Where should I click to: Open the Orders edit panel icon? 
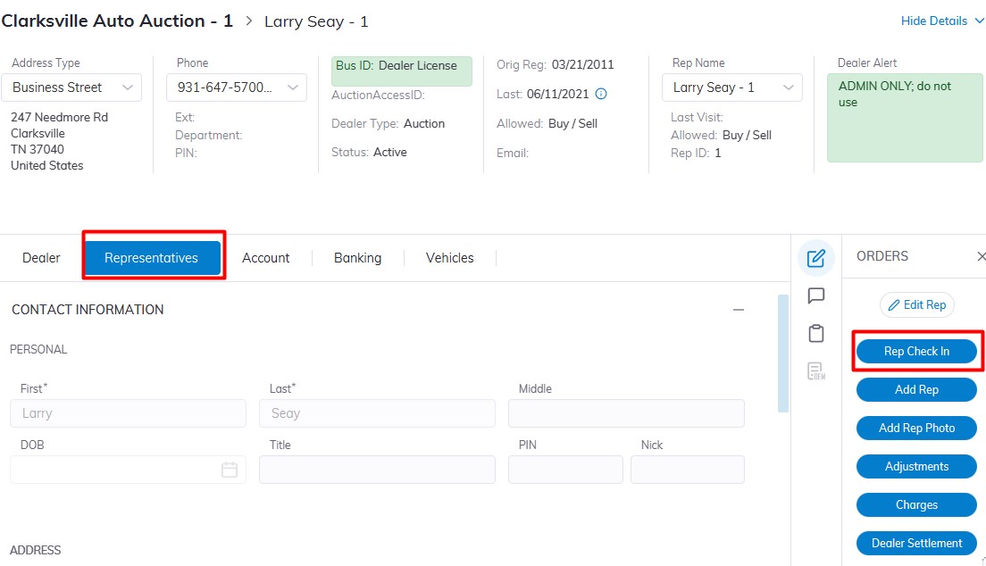(x=815, y=258)
